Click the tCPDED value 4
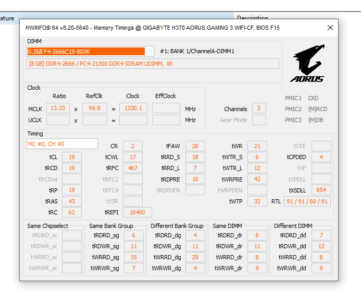 (x=321, y=157)
